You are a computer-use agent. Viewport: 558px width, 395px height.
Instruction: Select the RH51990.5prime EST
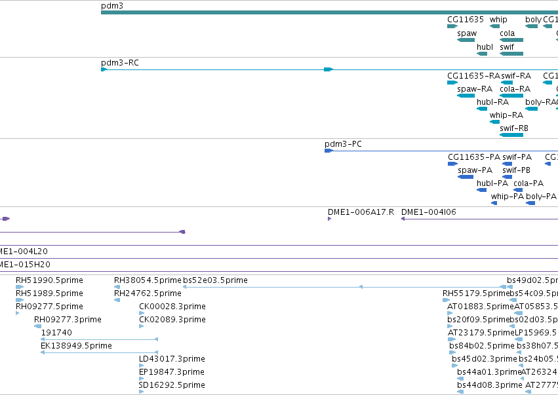coord(20,287)
